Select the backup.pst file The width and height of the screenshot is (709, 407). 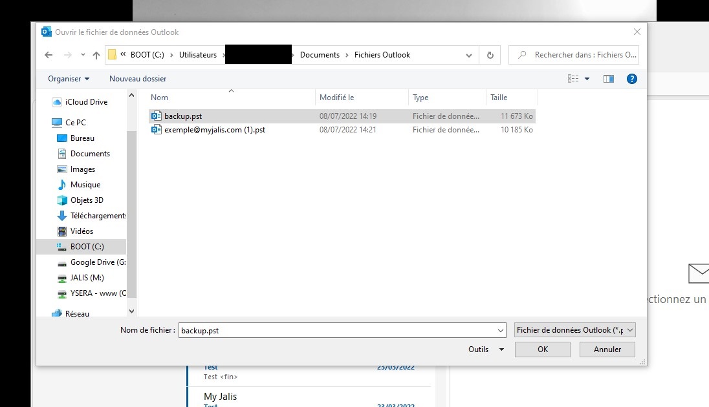point(182,117)
